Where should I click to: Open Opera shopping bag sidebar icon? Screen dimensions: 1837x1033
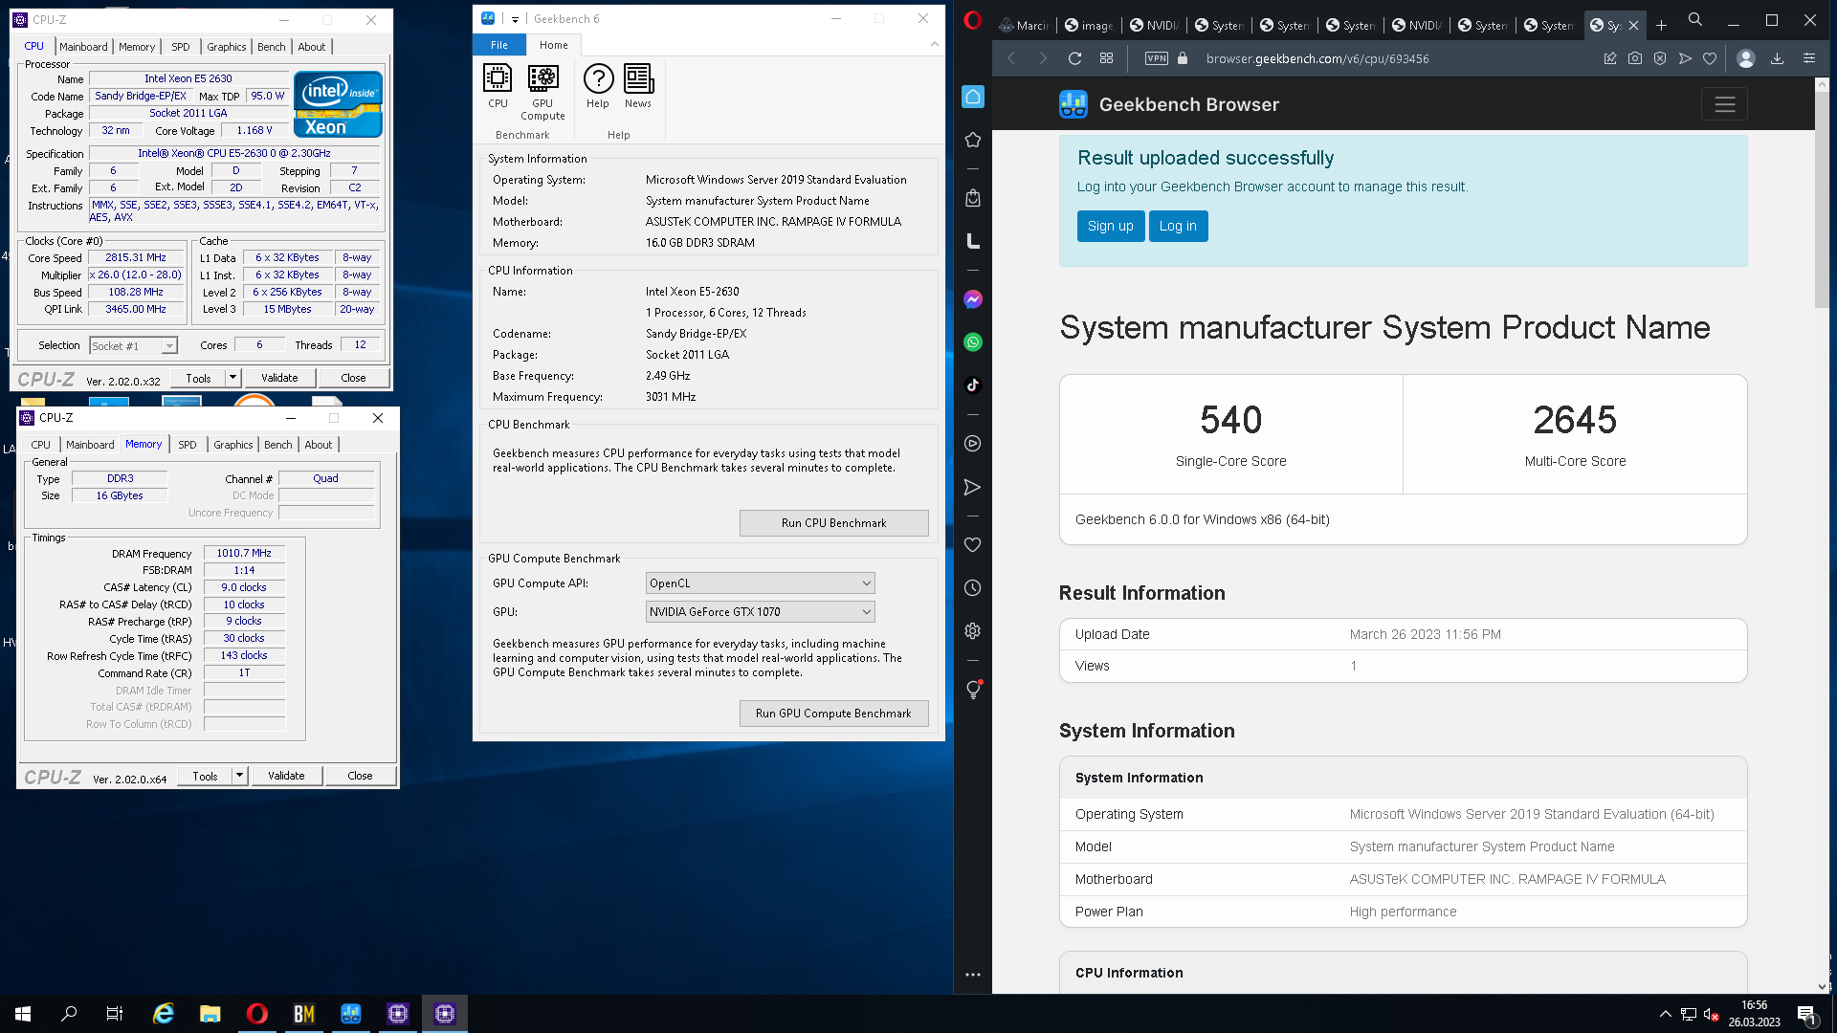[973, 198]
